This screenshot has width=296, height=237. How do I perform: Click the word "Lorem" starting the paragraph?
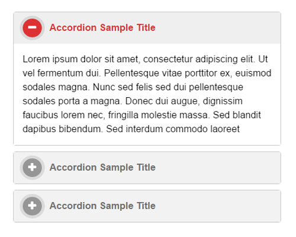click(36, 59)
